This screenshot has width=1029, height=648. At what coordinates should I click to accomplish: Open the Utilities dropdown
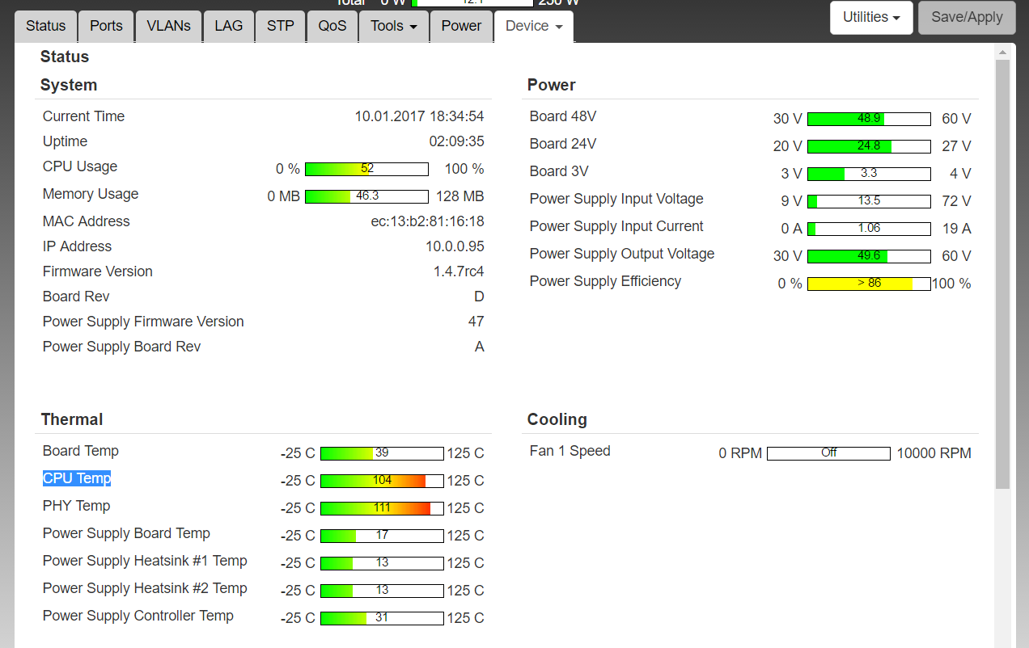[871, 18]
